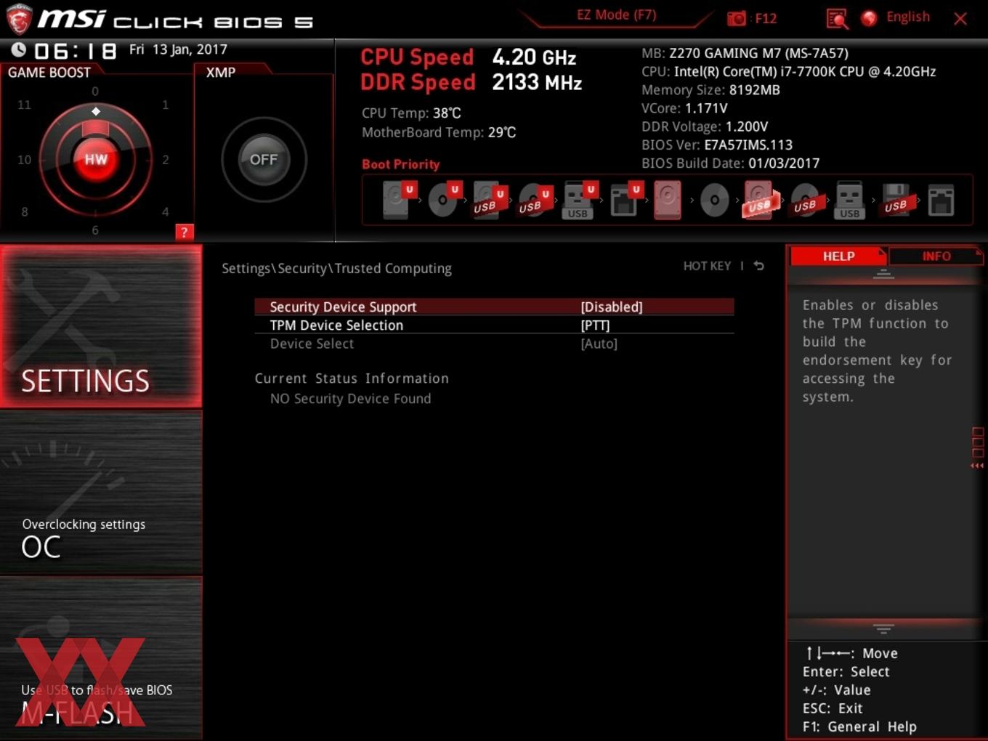988x741 pixels.
Task: Change TPM Device Selection [PTT] value
Action: [595, 325]
